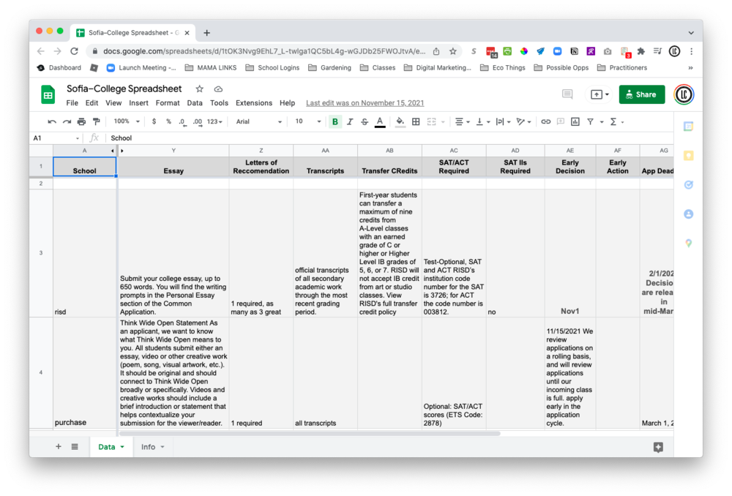Viewport: 732px width, 496px height.
Task: Click the Merge cells icon
Action: [431, 121]
